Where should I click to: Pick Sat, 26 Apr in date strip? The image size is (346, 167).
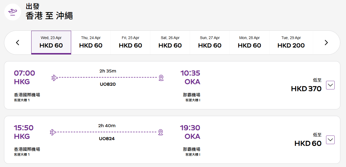click(170, 43)
